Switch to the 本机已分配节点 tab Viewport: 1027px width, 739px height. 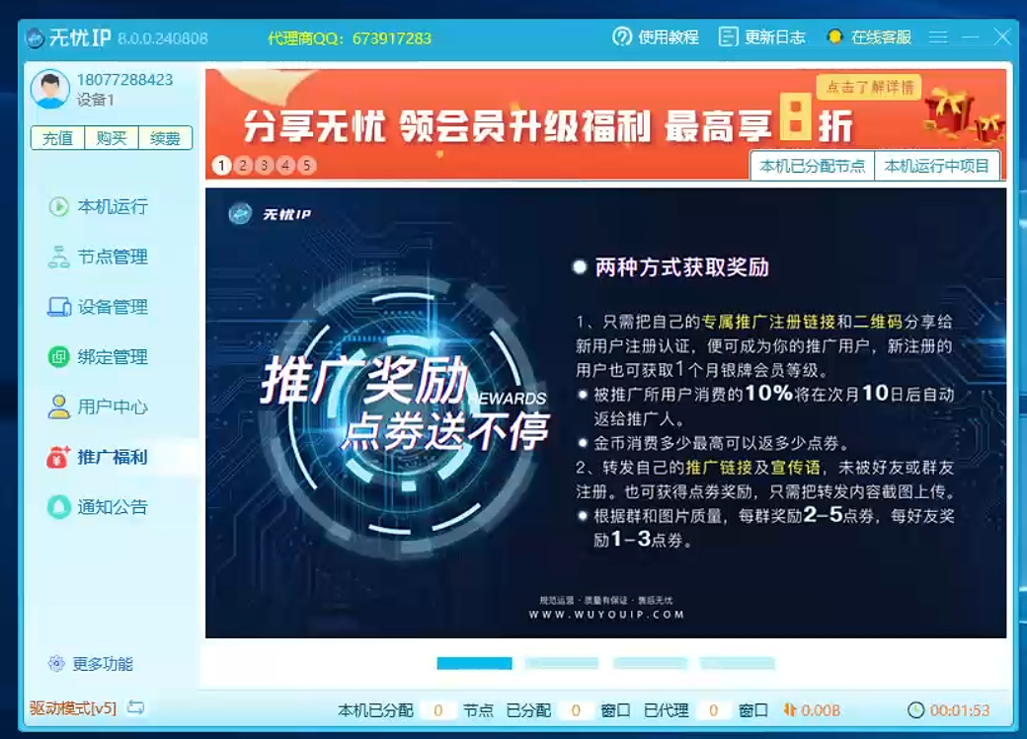click(x=812, y=167)
